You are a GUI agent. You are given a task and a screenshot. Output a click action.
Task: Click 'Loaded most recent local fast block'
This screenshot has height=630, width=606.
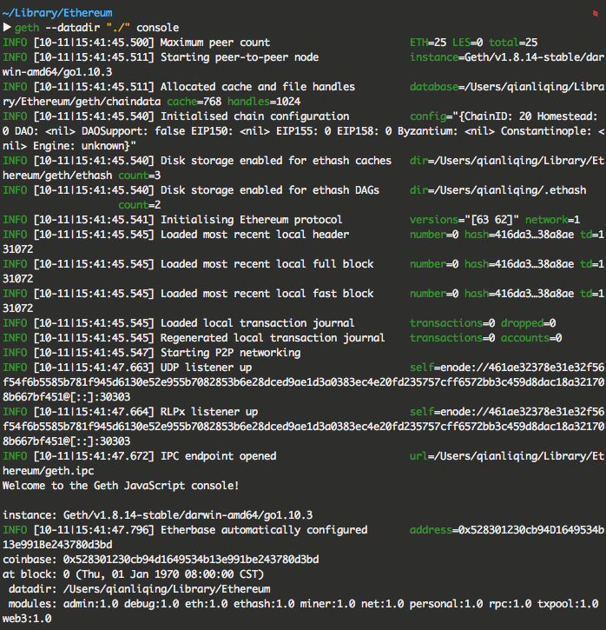click(267, 294)
